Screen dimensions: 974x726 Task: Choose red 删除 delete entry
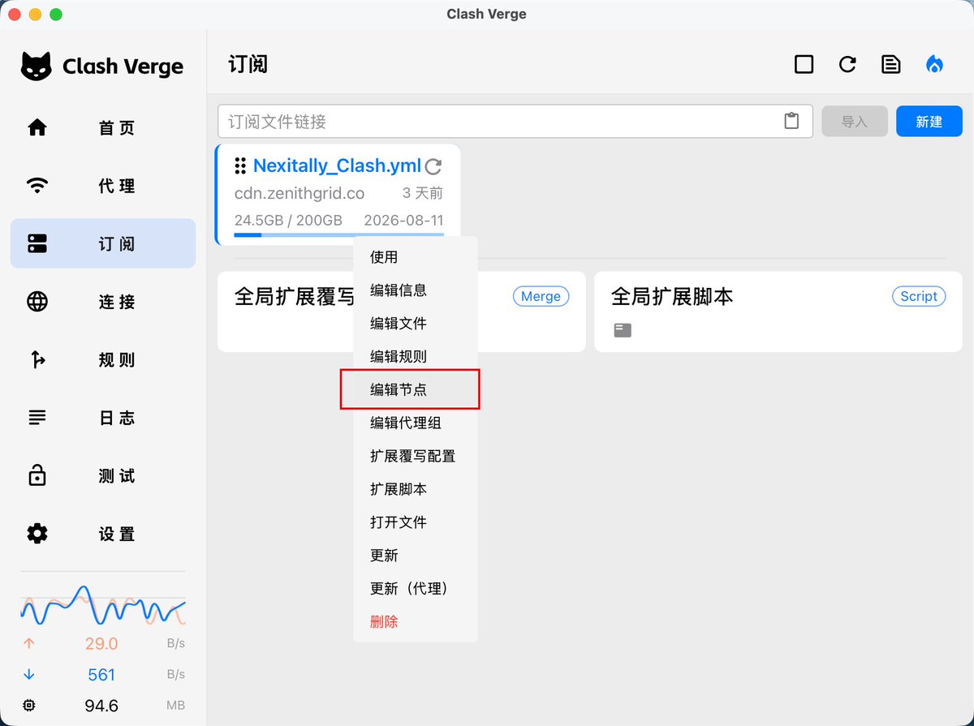(x=416, y=622)
